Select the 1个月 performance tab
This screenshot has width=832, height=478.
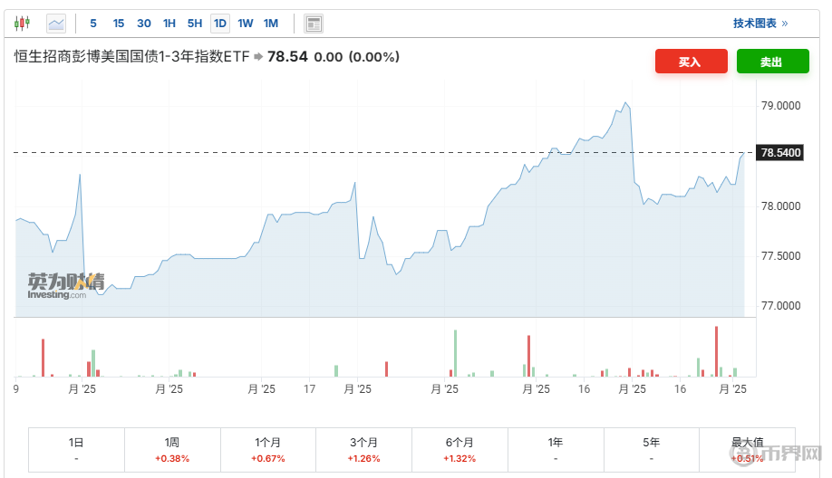268,450
